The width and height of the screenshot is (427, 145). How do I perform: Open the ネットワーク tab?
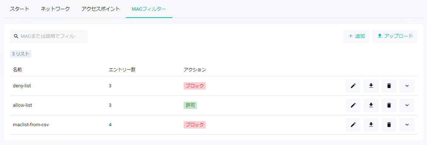tap(55, 9)
